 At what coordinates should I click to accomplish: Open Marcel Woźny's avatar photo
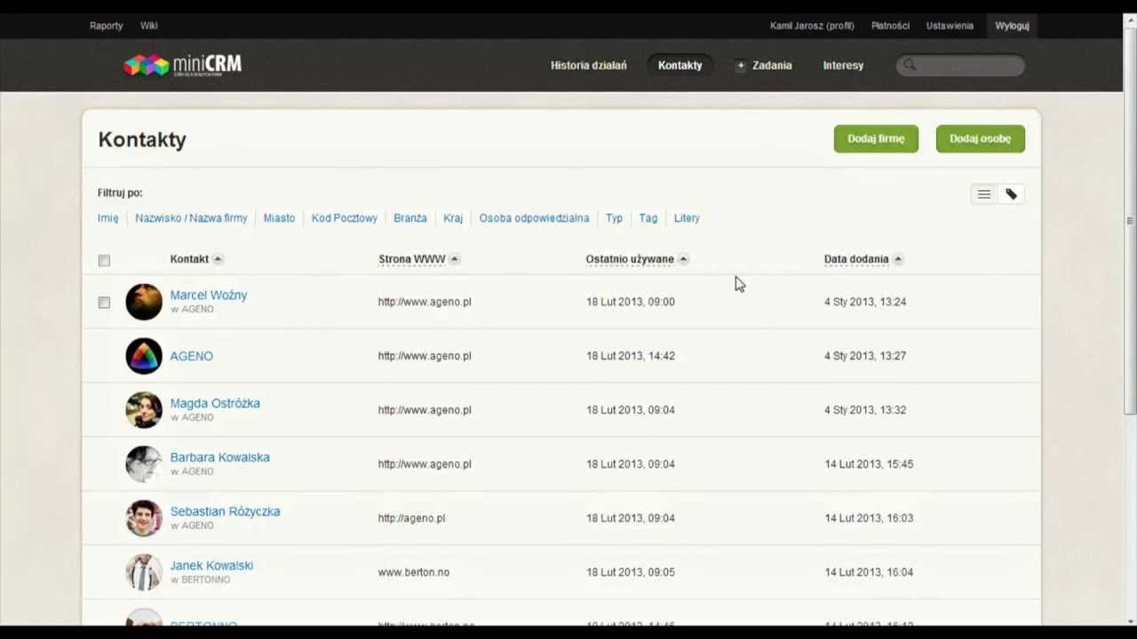[144, 302]
